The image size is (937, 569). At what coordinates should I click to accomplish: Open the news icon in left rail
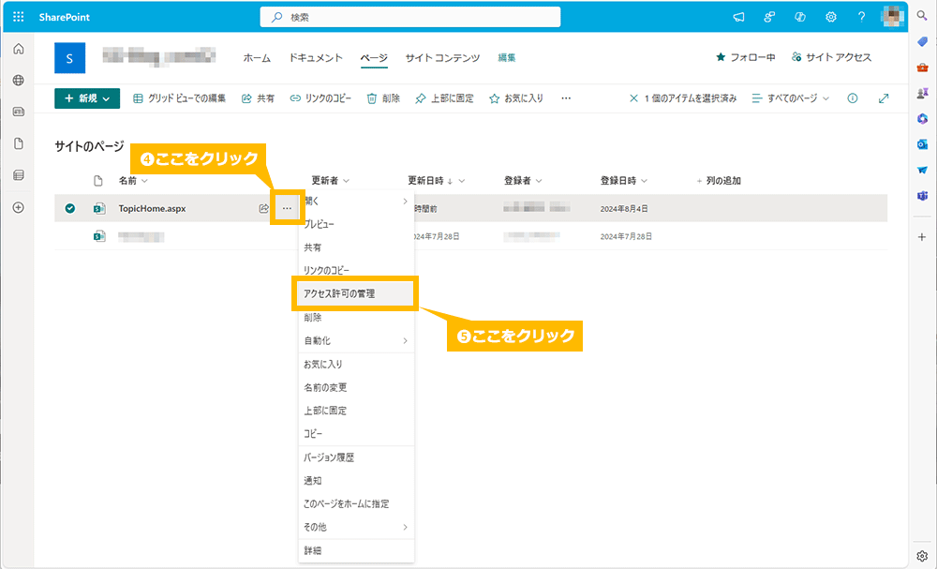tap(19, 112)
